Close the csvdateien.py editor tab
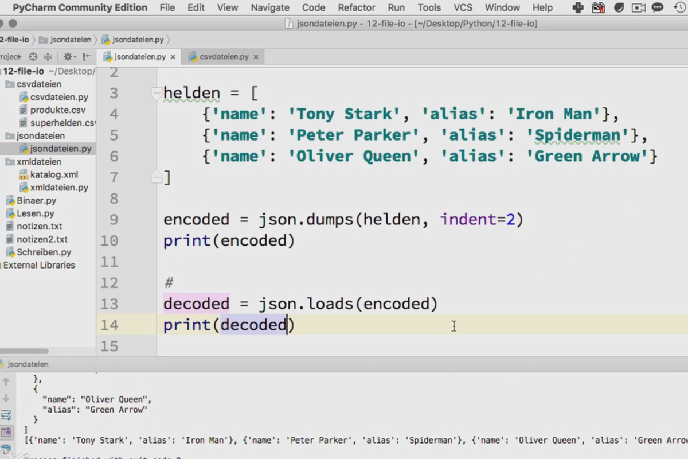The image size is (688, 459). 256,57
